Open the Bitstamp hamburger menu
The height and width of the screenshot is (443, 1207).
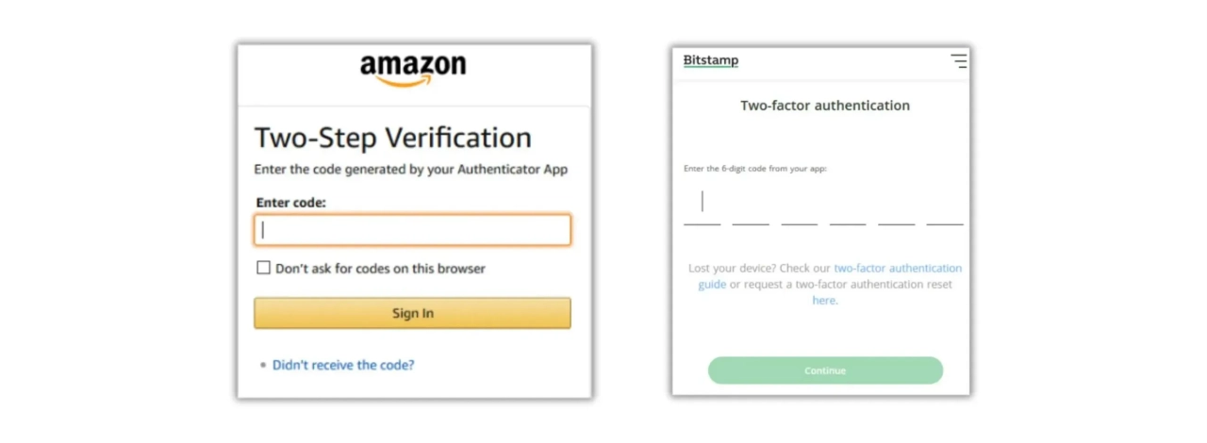[x=958, y=61]
